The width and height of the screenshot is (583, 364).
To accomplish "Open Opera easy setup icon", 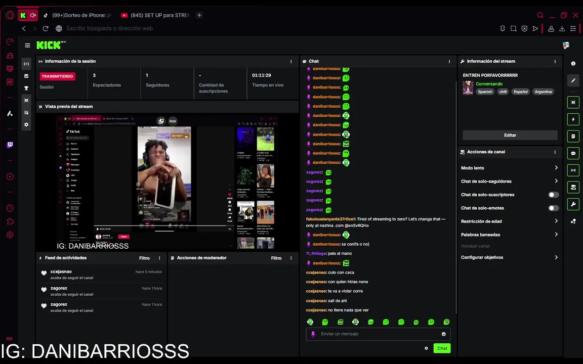I will tap(573, 28).
